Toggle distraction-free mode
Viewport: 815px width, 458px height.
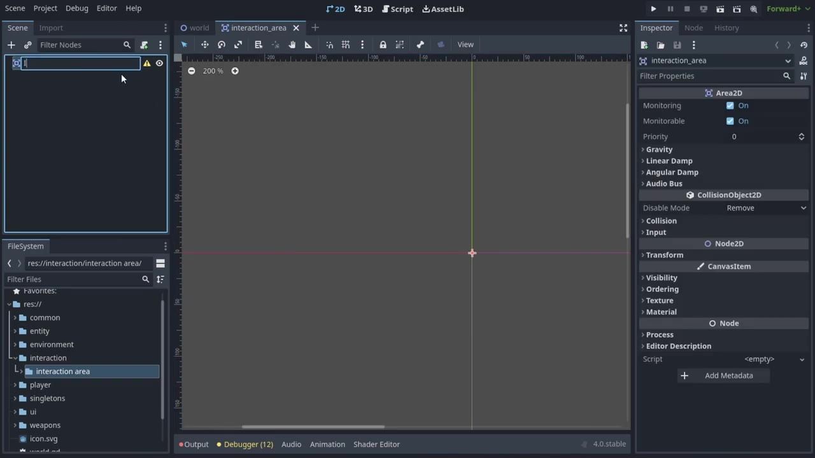coord(623,28)
